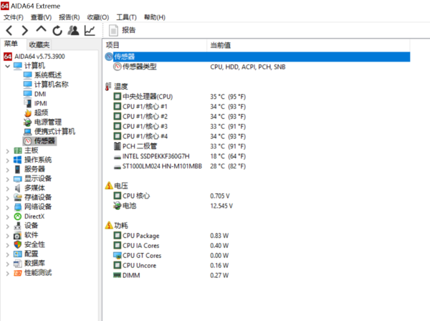Click the 报告 page icon in toolbar
This screenshot has width=430, height=321.
pyautogui.click(x=113, y=30)
